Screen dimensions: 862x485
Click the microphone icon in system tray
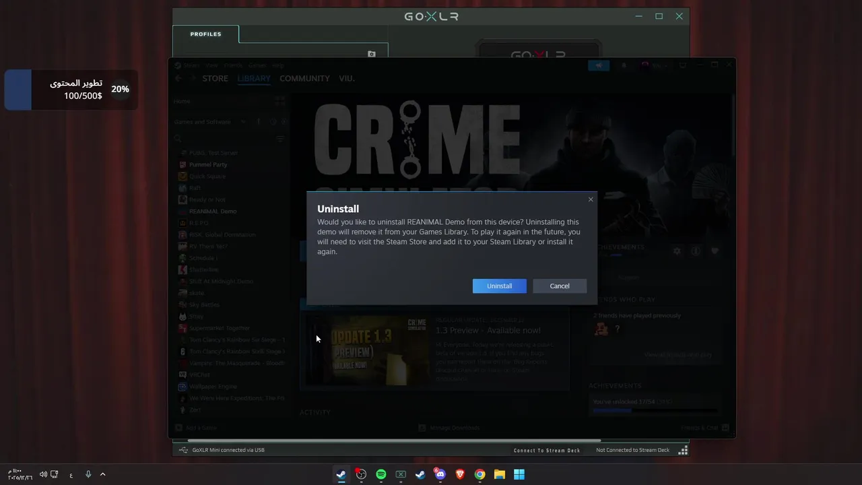click(88, 474)
